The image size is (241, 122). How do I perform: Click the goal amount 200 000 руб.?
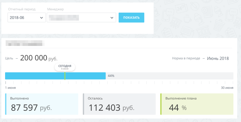point(39,58)
